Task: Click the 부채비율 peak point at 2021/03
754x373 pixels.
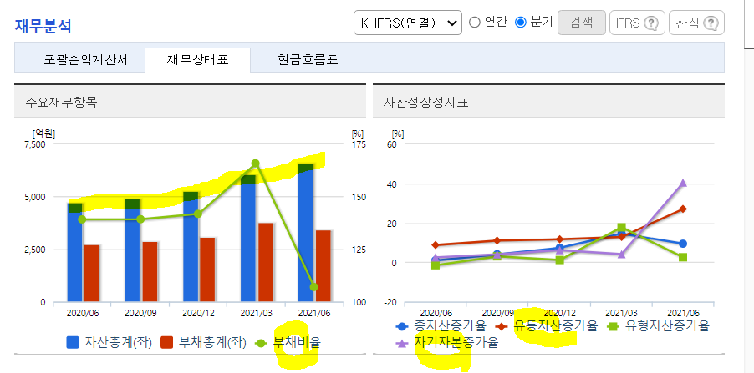Action: pyautogui.click(x=255, y=164)
